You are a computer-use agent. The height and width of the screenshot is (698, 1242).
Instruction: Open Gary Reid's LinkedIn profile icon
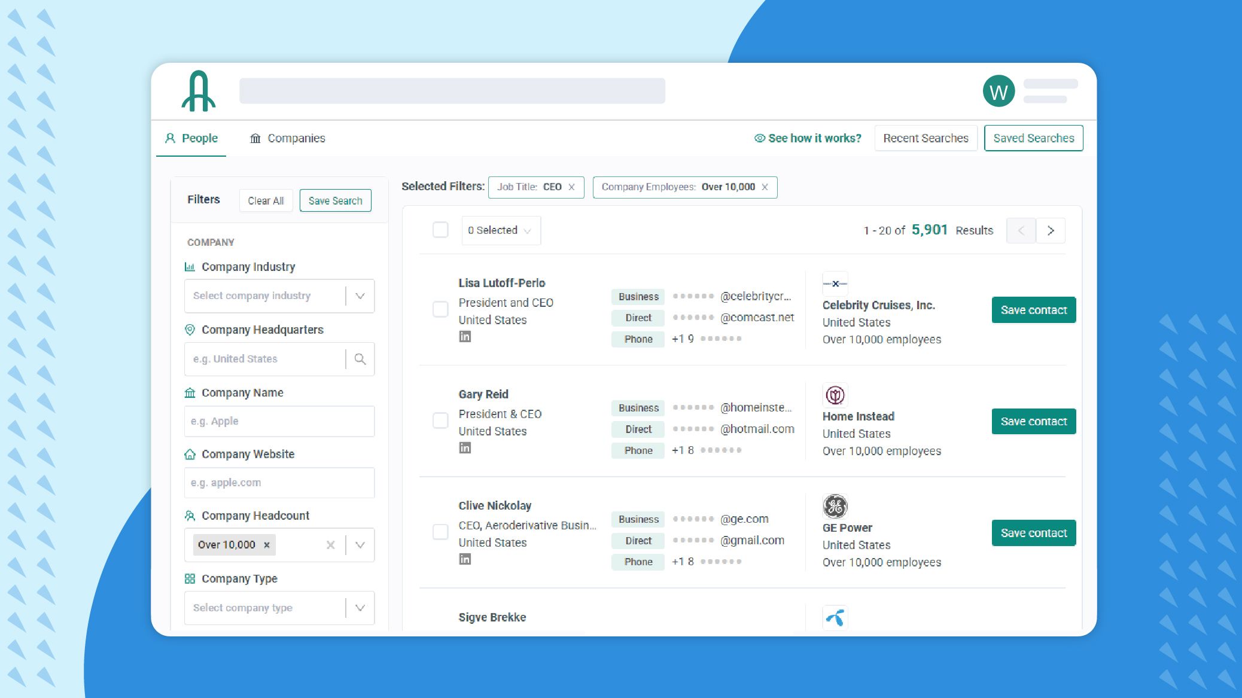(x=465, y=448)
